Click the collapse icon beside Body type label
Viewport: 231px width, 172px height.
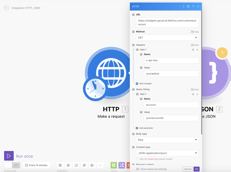point(134,134)
